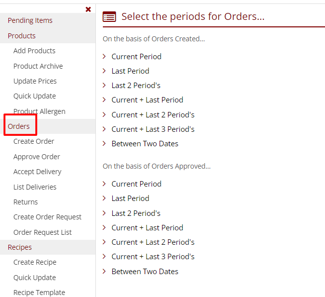Navigate to Update Prices

[35, 81]
